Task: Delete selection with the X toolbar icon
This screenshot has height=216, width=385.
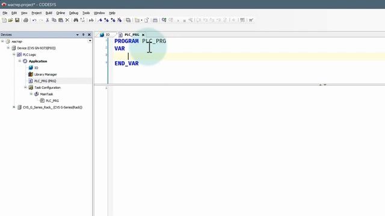Action: (67, 20)
